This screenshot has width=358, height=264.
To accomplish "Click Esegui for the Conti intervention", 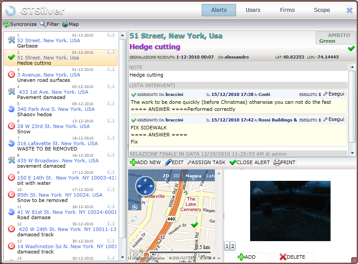I will pos(334,94).
